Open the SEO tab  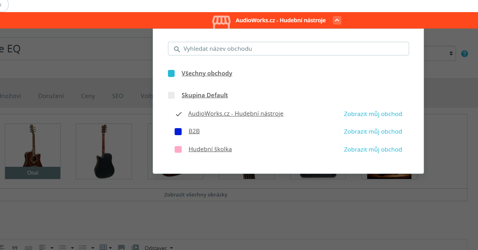click(118, 96)
